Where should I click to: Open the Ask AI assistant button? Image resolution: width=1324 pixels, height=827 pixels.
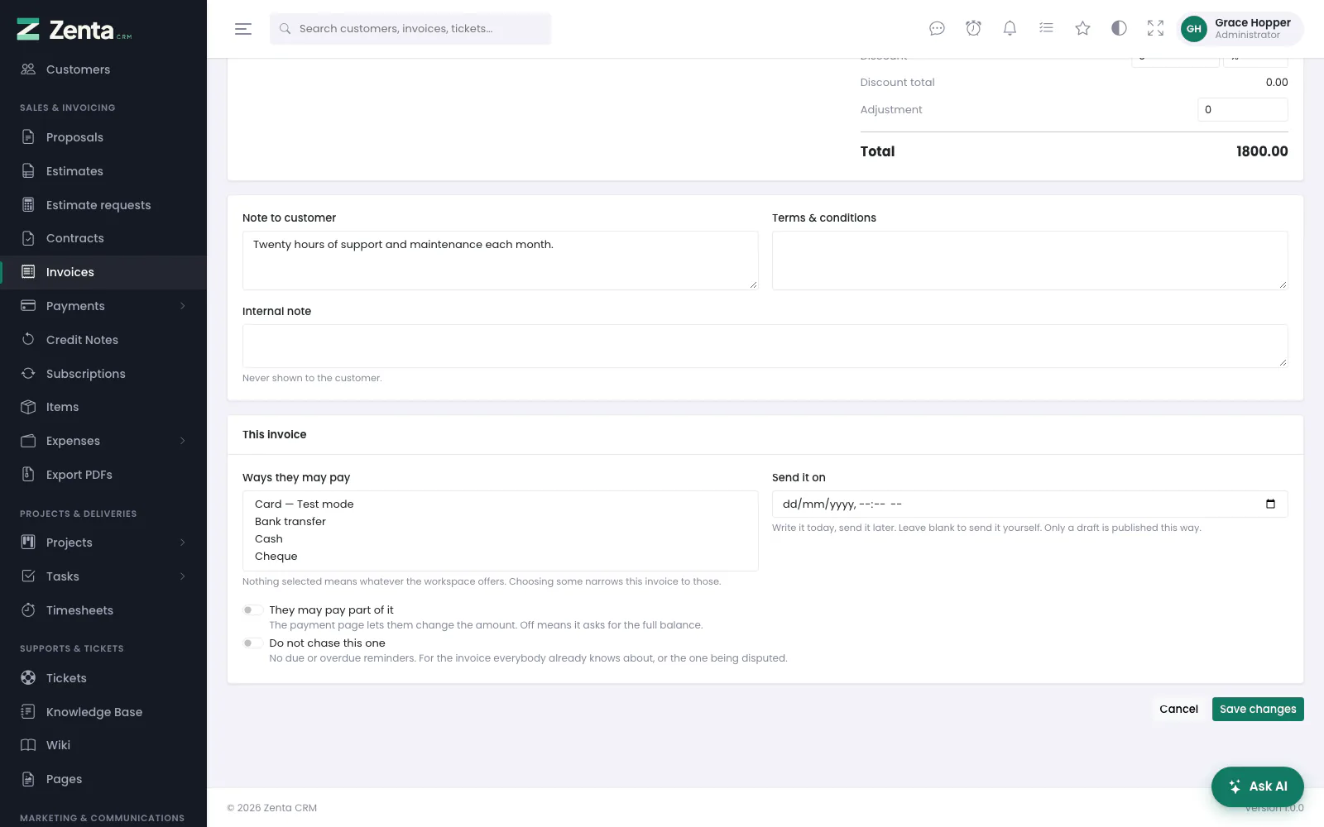(1257, 786)
